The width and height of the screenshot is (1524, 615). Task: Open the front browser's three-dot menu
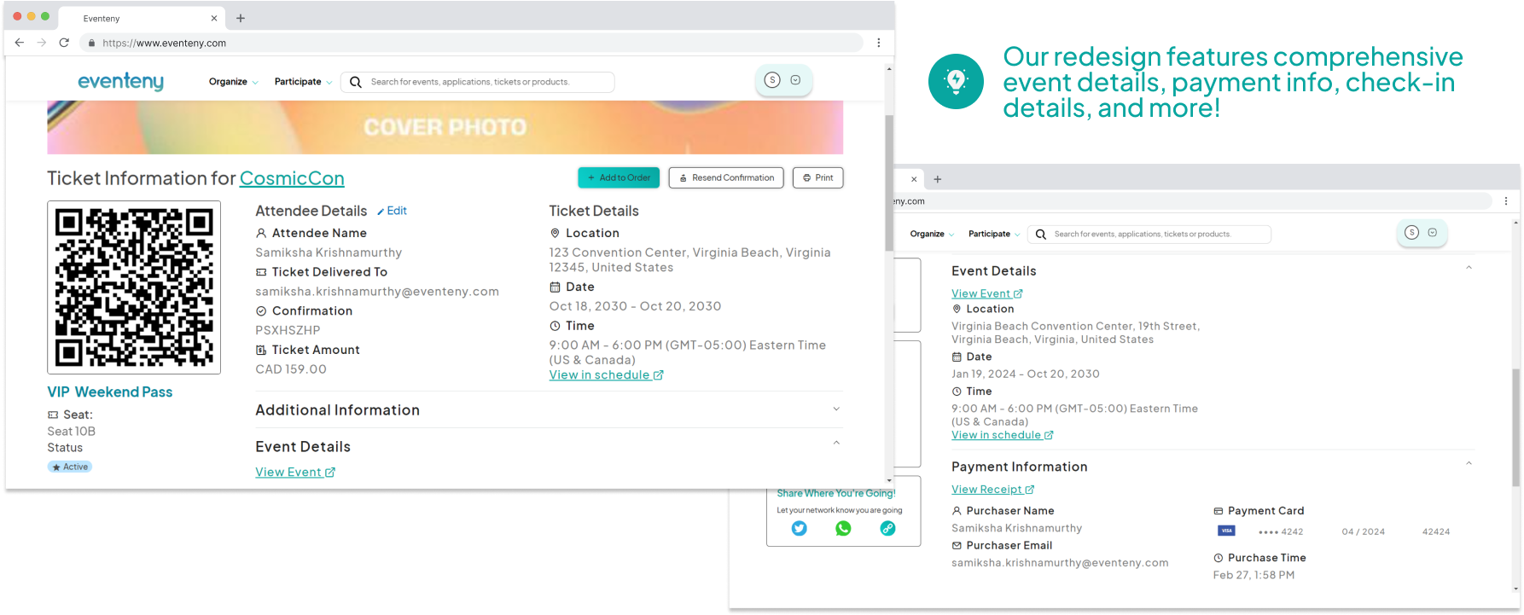pos(878,43)
